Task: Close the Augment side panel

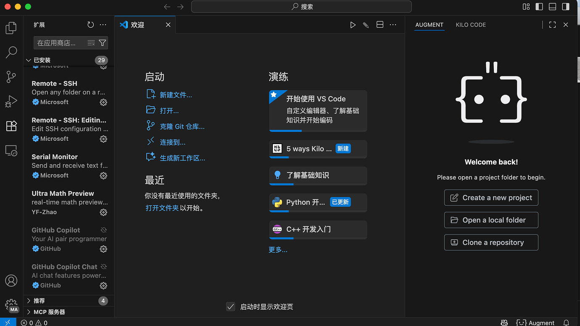Action: pyautogui.click(x=566, y=25)
